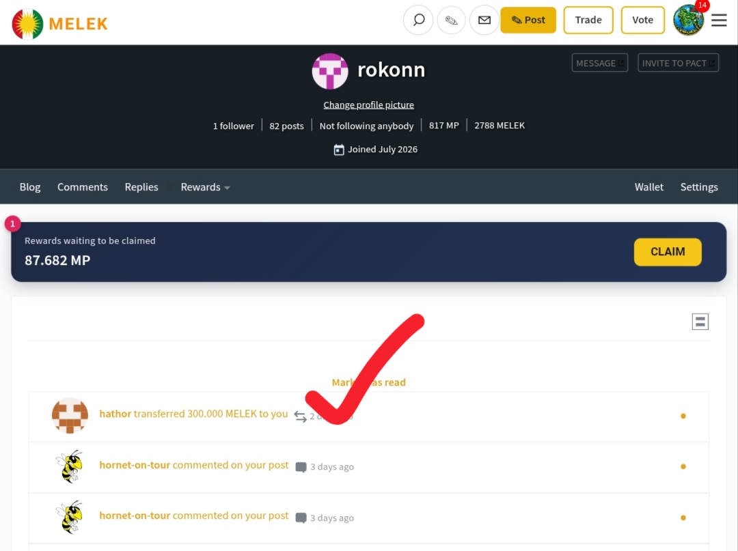Click the MESSAGE button

[600, 63]
